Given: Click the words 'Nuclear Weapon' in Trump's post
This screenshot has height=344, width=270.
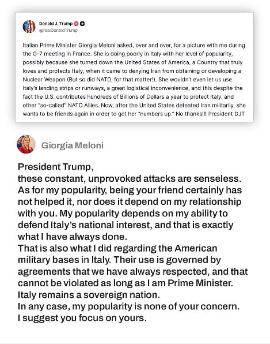Looking at the screenshot, I should point(44,80).
